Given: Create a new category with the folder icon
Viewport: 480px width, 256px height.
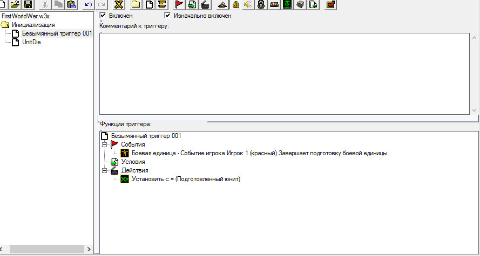Looking at the screenshot, I should pos(136,4).
